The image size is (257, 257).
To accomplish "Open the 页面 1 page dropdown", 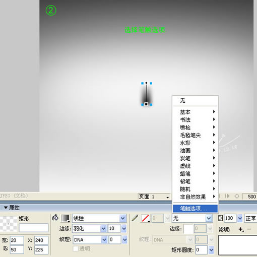I will point(154,197).
